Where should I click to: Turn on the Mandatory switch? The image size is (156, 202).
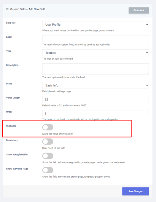click(x=48, y=142)
